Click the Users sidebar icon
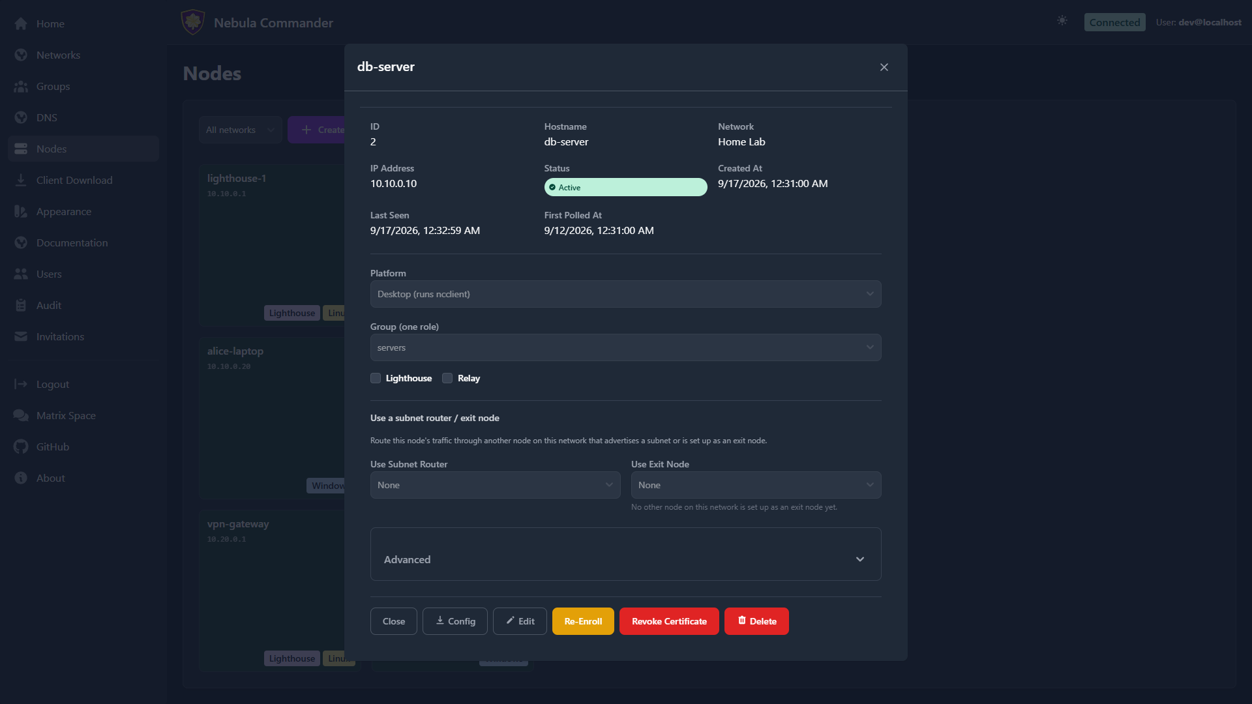 21,274
